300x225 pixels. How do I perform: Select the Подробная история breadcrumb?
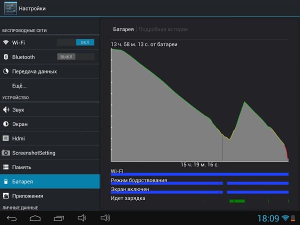tap(163, 29)
